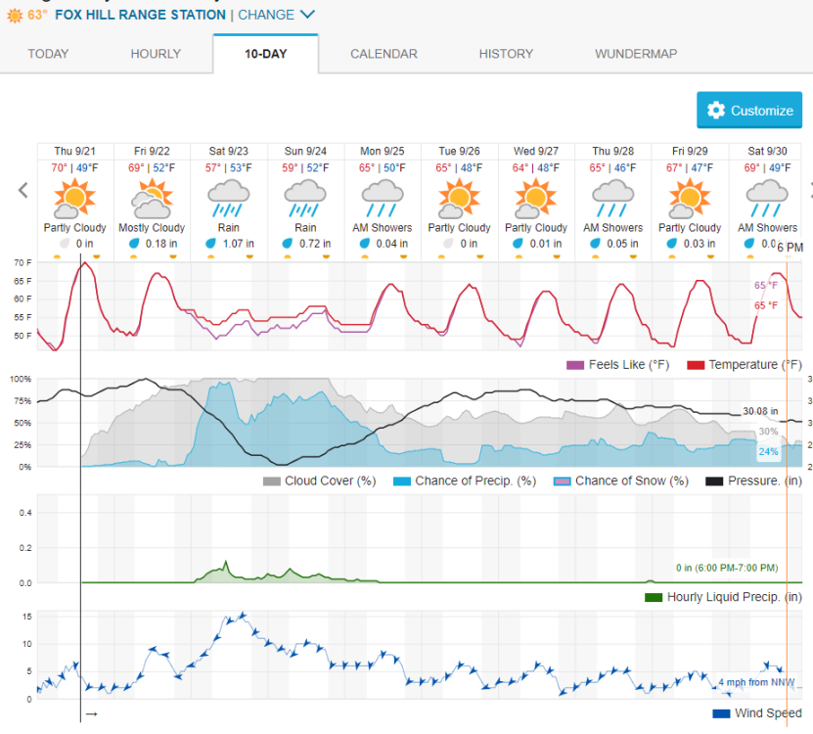Click the Sun 9/24 rain cloud icon
This screenshot has height=734, width=813.
click(305, 198)
